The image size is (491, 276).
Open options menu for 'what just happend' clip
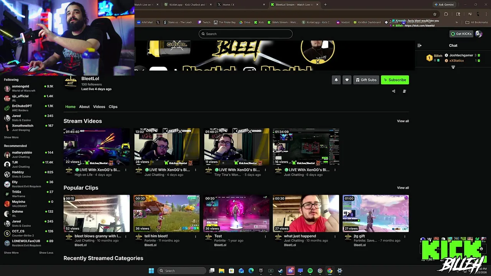(335, 237)
